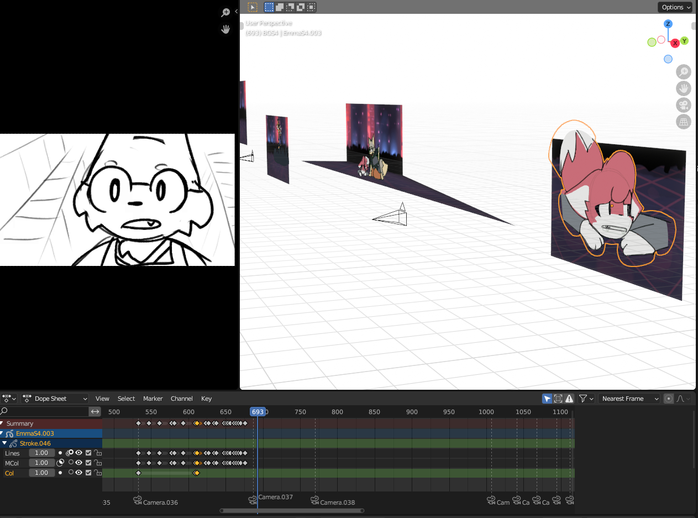Toggle onion skinning for the Col layer
Viewport: 698px width, 518px height.
click(71, 473)
